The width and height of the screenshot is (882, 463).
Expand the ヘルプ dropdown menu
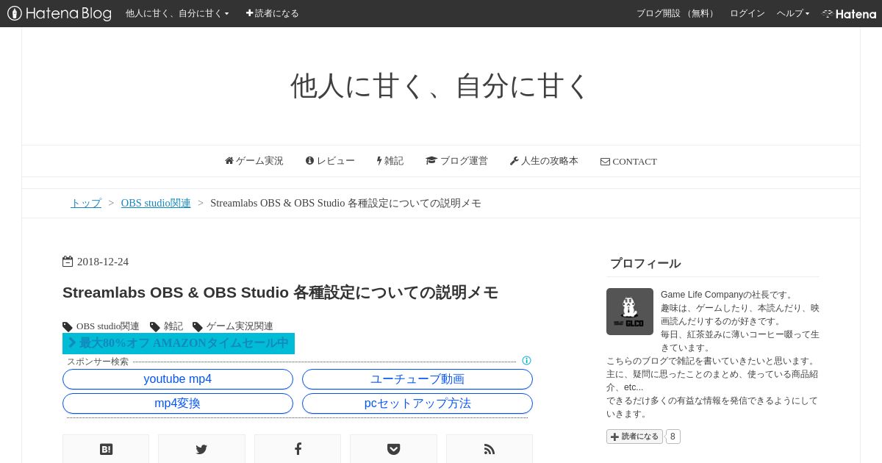793,13
